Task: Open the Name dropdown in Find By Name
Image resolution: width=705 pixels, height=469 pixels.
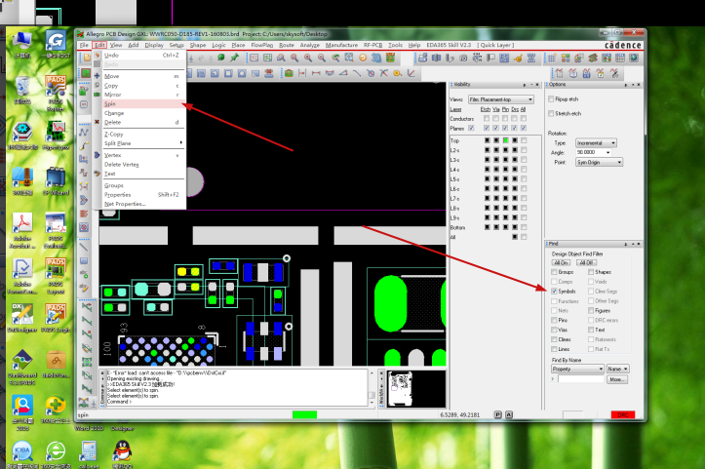Action: tap(618, 369)
